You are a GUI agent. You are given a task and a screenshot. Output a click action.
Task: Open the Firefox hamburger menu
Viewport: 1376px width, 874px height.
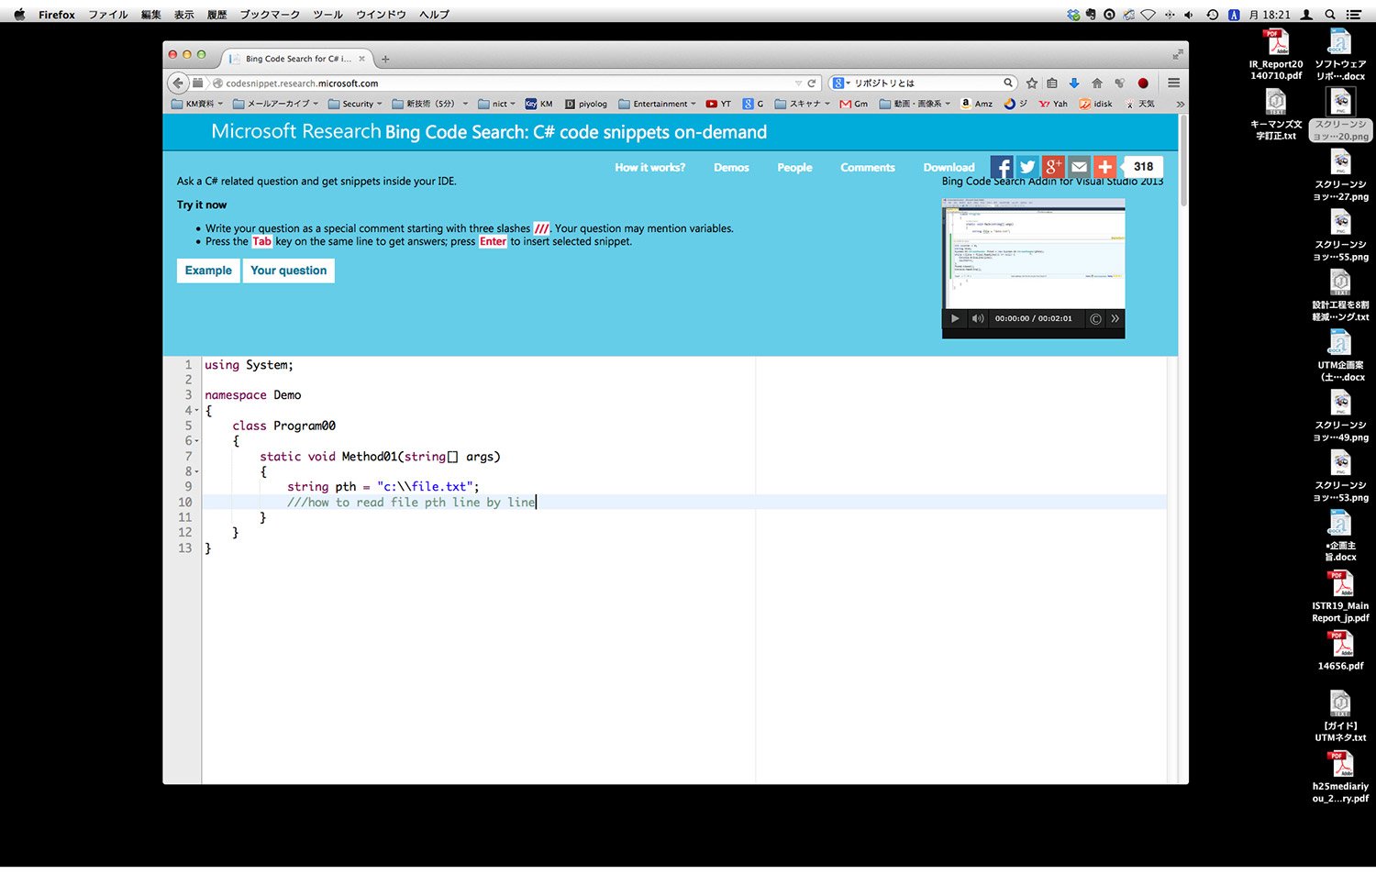pos(1173,83)
